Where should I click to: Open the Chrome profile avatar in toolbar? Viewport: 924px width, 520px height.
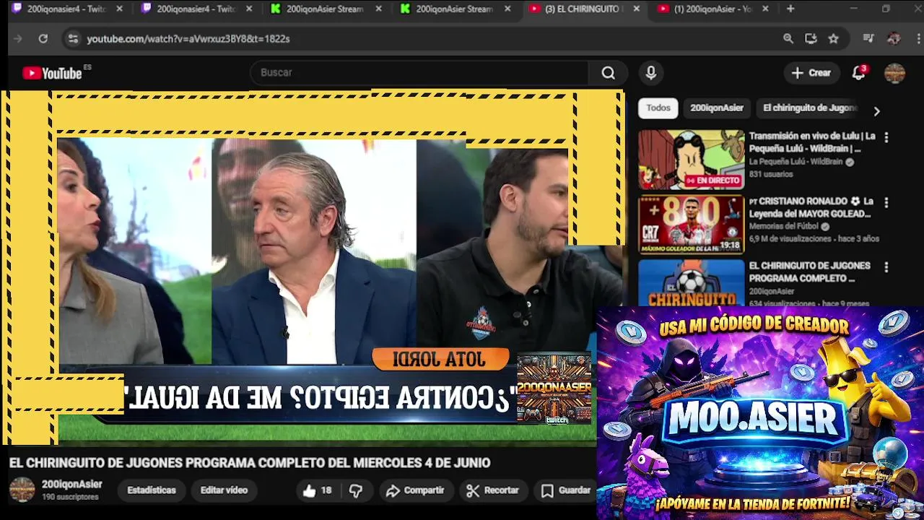click(x=894, y=38)
